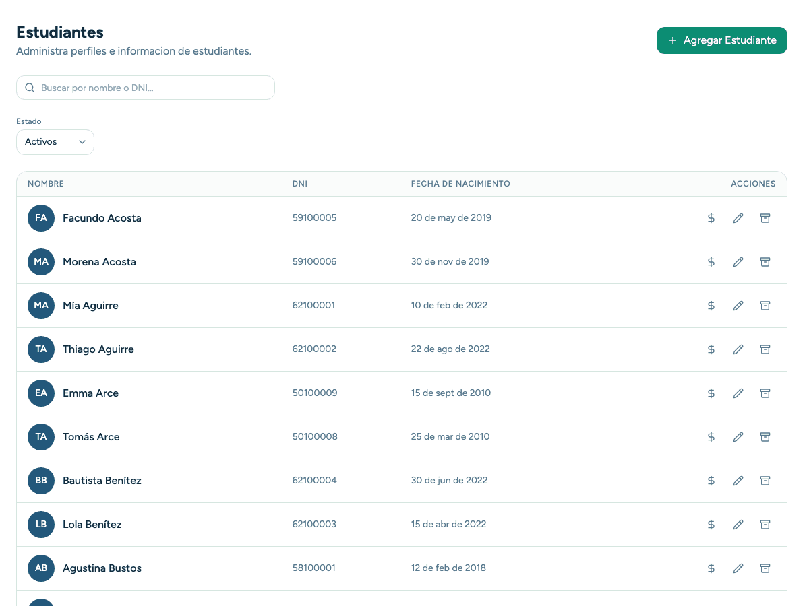Select the name Tomás Arce

coord(91,437)
